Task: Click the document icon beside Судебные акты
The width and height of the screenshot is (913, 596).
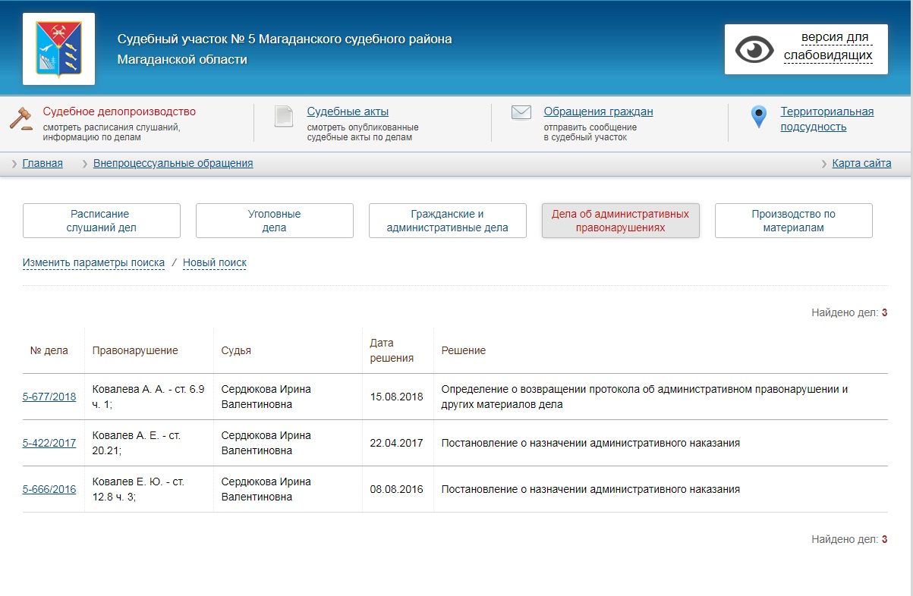Action: (x=284, y=116)
